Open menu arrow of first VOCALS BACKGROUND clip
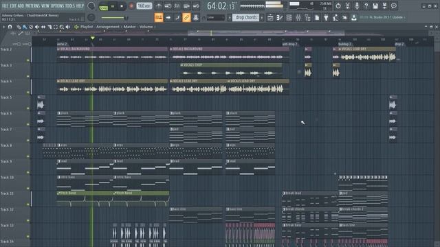This screenshot has width=440, height=247. click(x=58, y=49)
